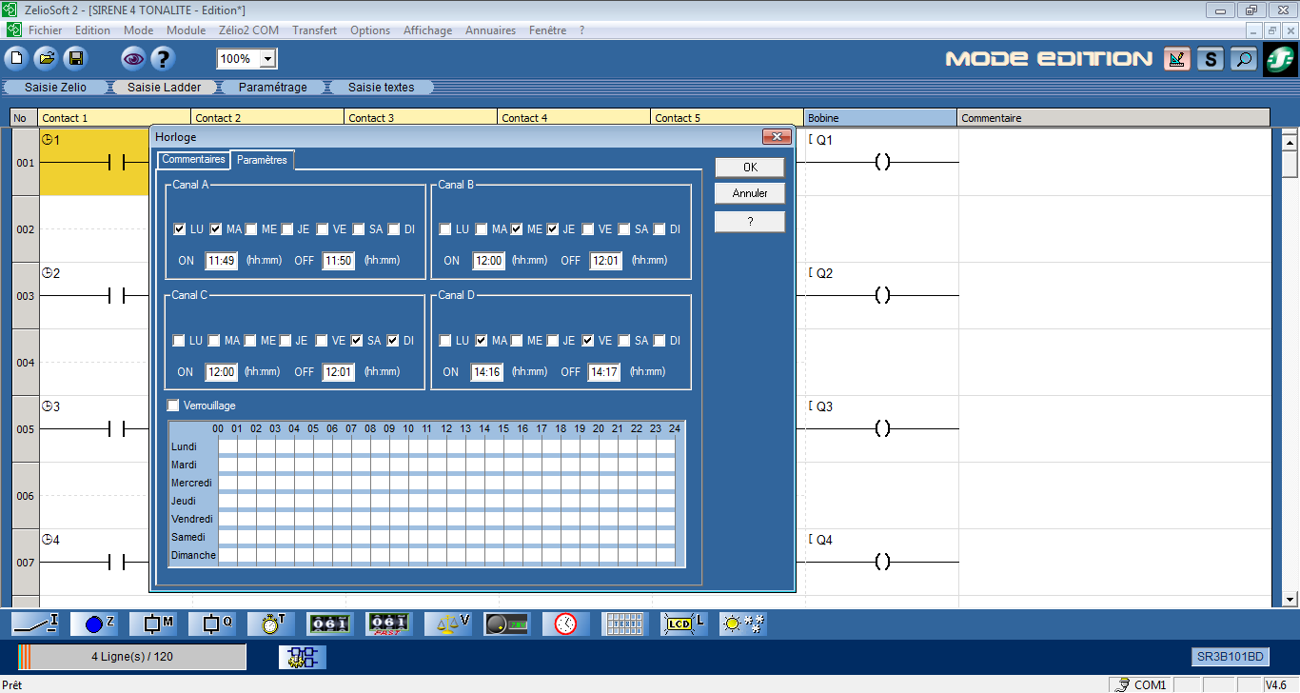Image resolution: width=1300 pixels, height=693 pixels.
Task: Click scrollbar up arrow in ladder grid
Action: 1290,143
